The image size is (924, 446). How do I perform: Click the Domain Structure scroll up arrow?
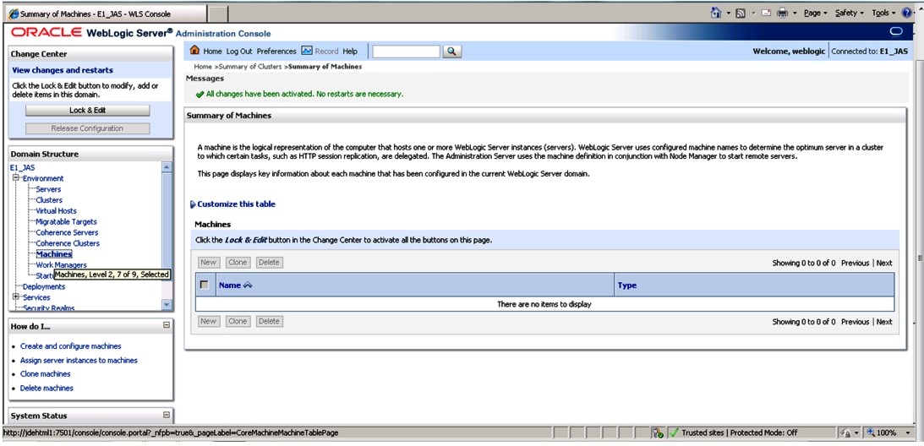[167, 166]
